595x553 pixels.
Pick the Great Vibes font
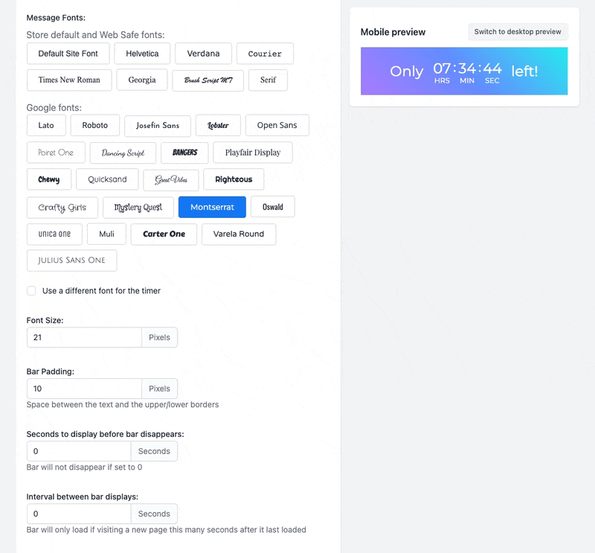(x=171, y=179)
